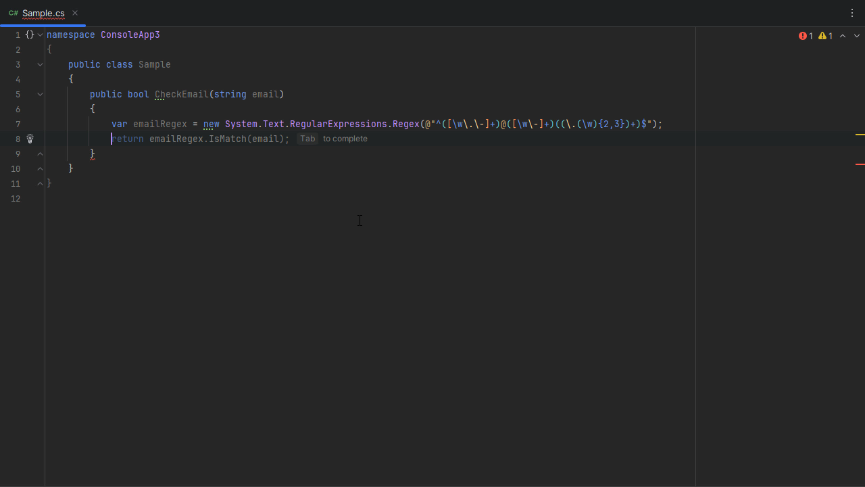The height and width of the screenshot is (487, 865).
Task: Click the red error count indicator
Action: tap(806, 36)
